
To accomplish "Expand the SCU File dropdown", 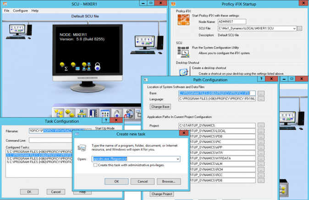I will (294, 28).
